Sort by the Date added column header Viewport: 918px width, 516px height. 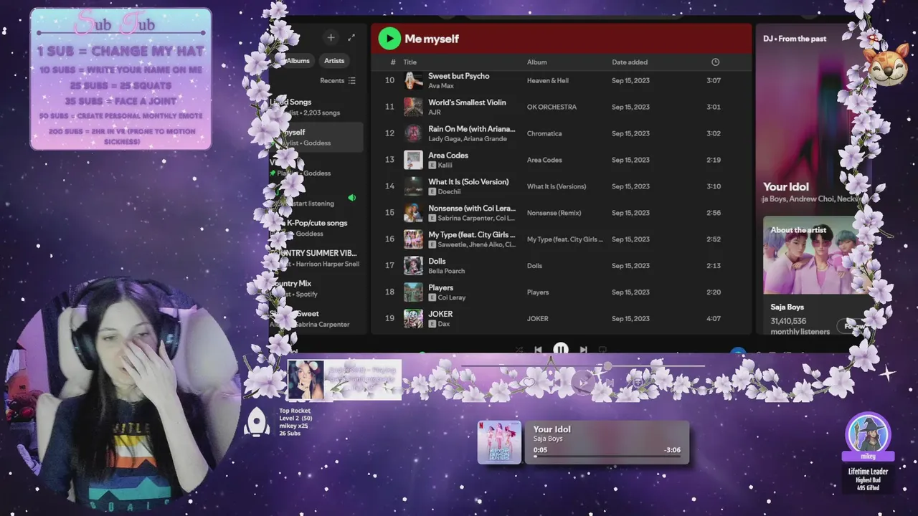coord(630,62)
